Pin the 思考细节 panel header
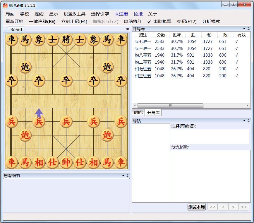The image size is (254, 223). coord(128,175)
